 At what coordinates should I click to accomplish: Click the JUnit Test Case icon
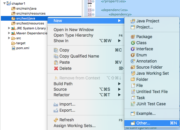tap(133, 104)
